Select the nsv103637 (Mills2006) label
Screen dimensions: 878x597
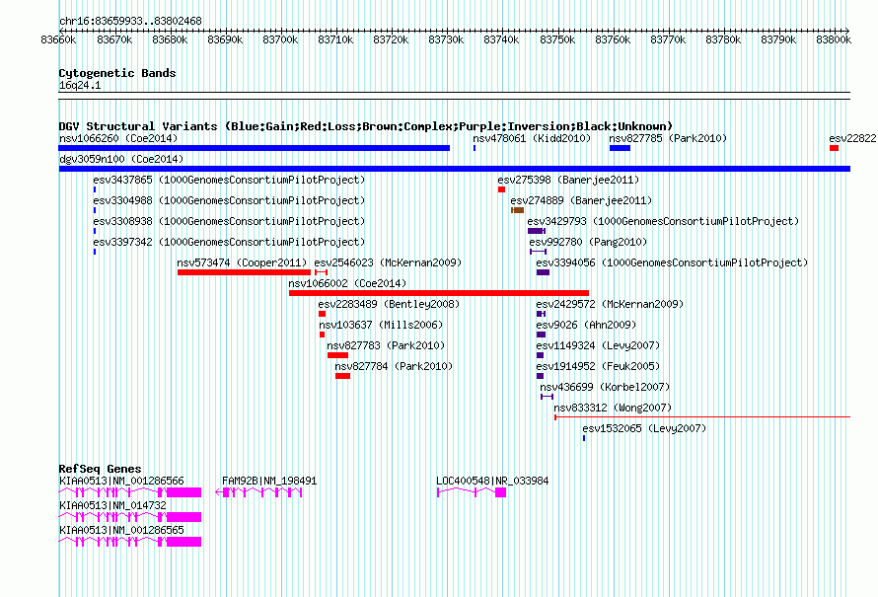pos(381,325)
